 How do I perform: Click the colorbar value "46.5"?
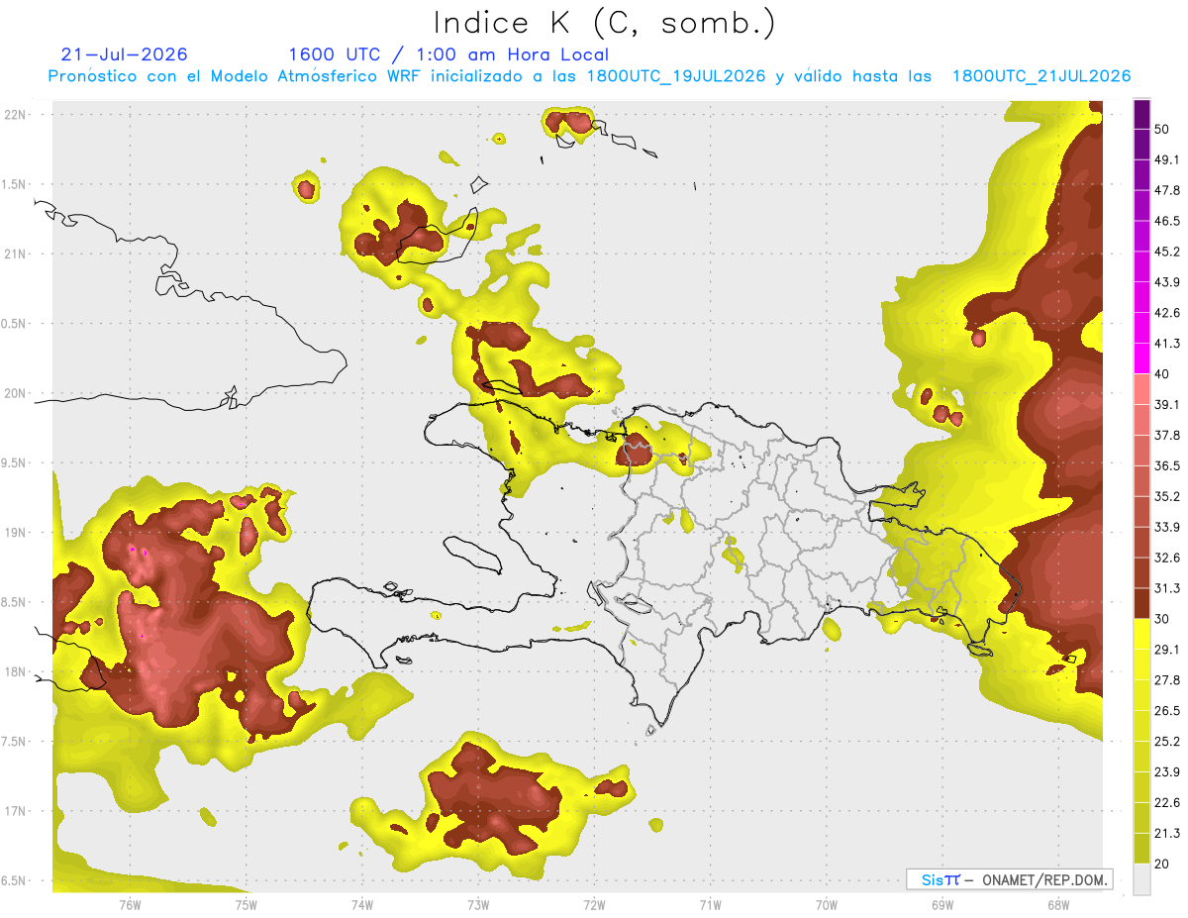[x=1167, y=221]
